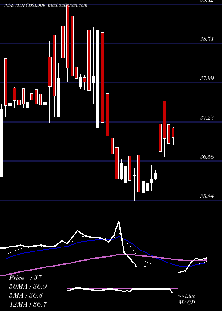
Task: Click the <<Live MACD label
Action: point(187,299)
